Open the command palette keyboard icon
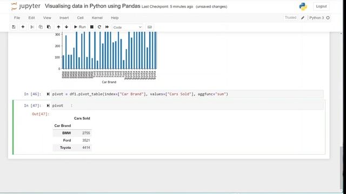This screenshot has height=194, width=346. point(150,27)
